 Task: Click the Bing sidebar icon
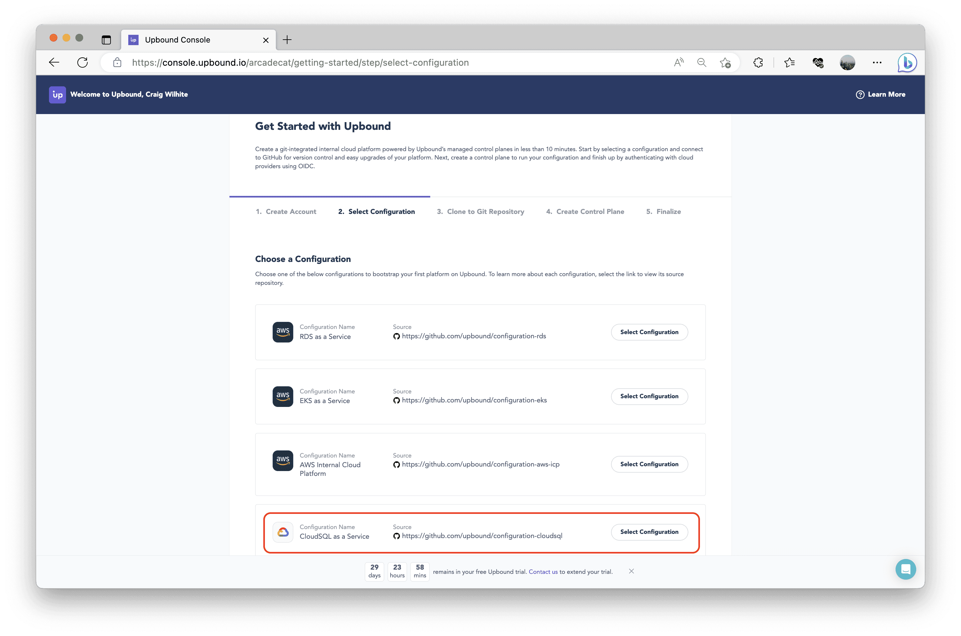click(907, 63)
